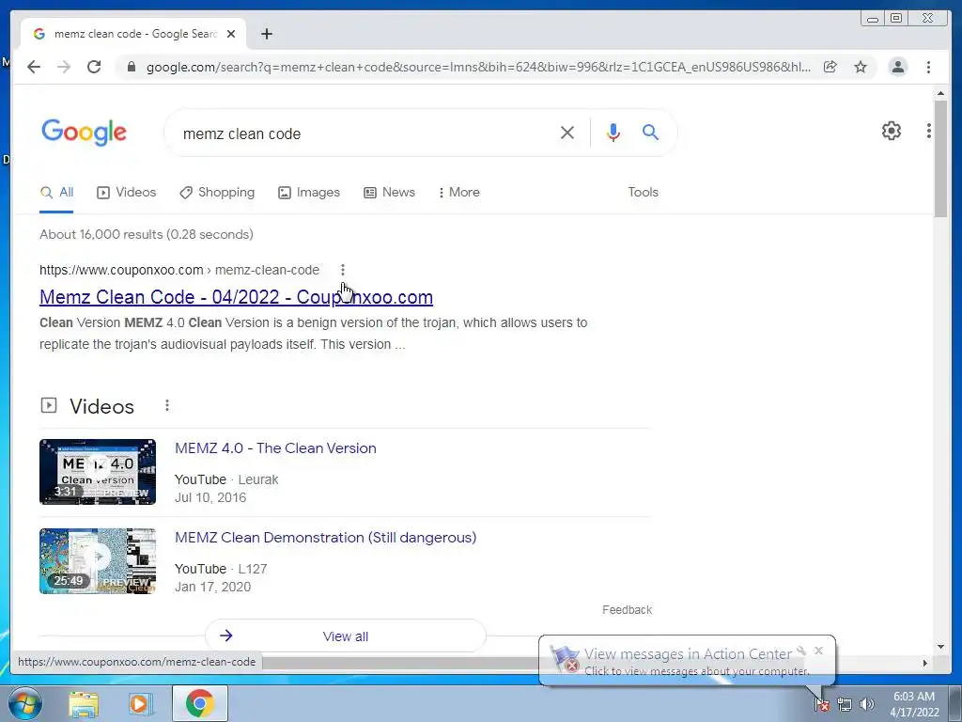Open volume control tray icon
Screen dimensions: 962x722
(x=866, y=705)
